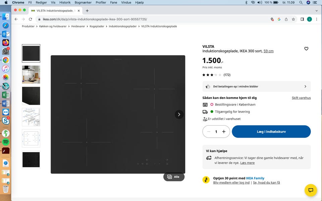Go to Produkter breadcrumb
Viewport: 322px width, 201px height.
28,26
